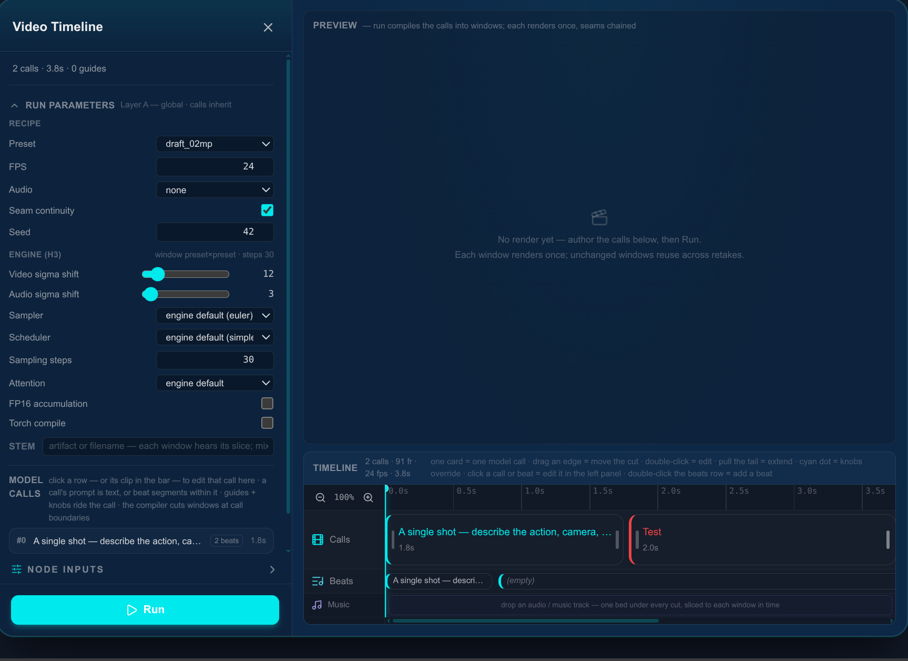908x661 pixels.
Task: Click the 1.8s duration on call #0 row
Action: coord(258,540)
